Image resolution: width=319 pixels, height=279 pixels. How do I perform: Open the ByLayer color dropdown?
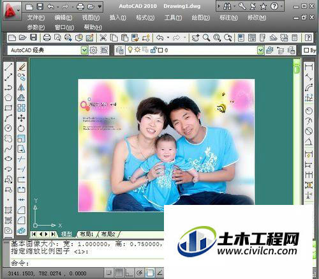[x=309, y=50]
